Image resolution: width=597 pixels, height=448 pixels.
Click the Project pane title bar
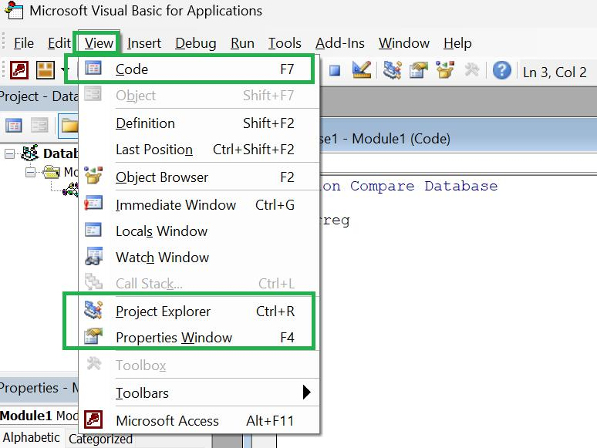(x=39, y=96)
